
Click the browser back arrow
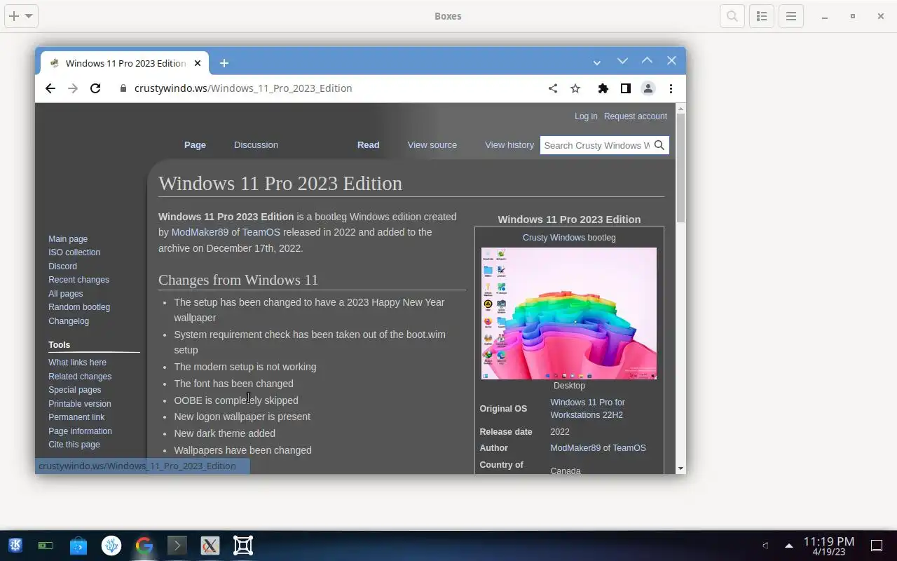pyautogui.click(x=50, y=88)
